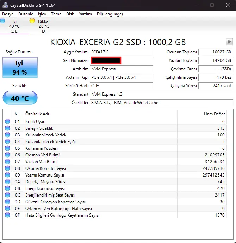Click the next disk arrow button
This screenshot has width=236, height=243.
point(229,42)
